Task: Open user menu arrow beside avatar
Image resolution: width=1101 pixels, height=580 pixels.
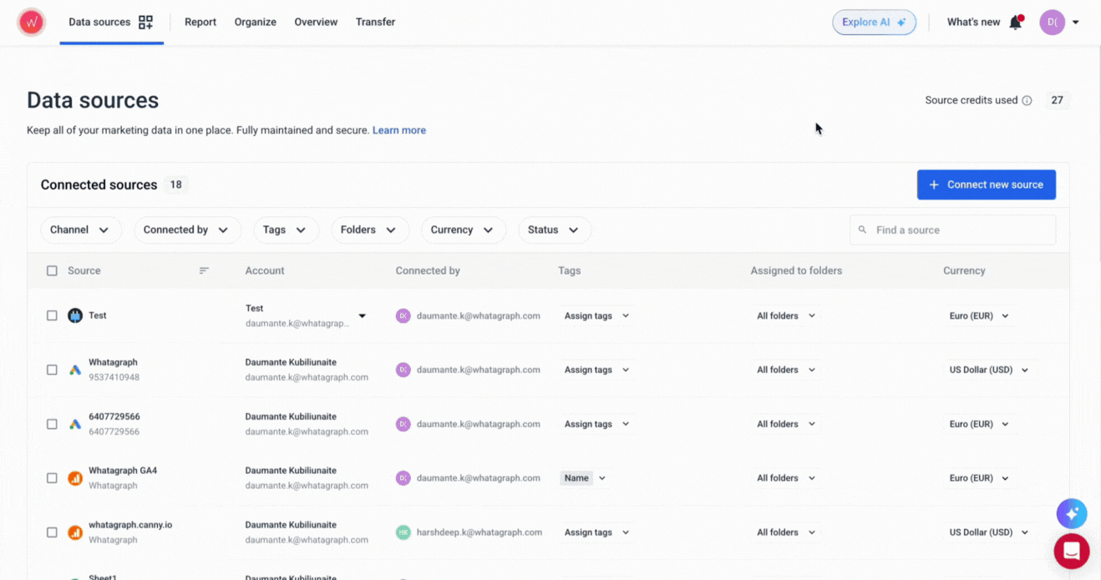Action: (1076, 23)
